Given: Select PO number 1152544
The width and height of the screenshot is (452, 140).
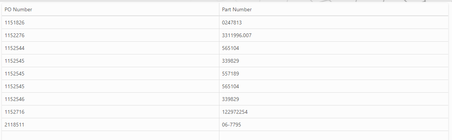Looking at the screenshot, I should (x=14, y=48).
